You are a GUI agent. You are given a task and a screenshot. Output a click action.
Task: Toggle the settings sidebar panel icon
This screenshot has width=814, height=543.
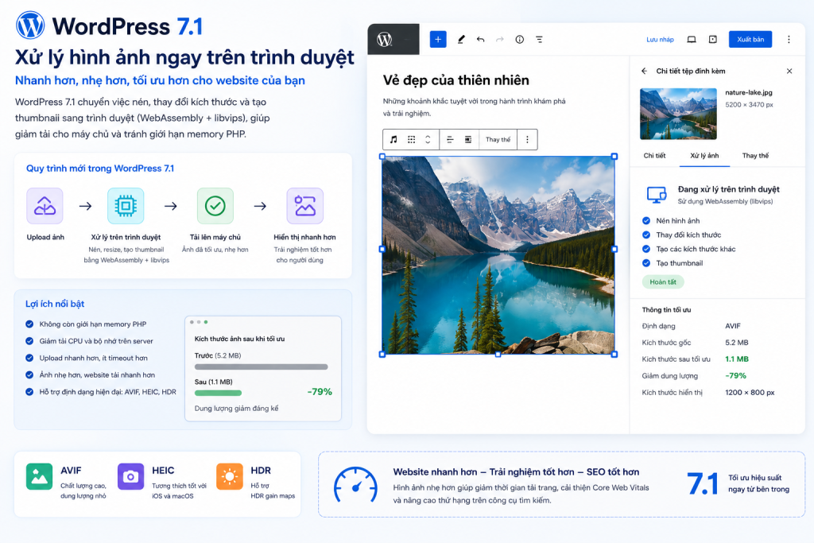click(713, 40)
